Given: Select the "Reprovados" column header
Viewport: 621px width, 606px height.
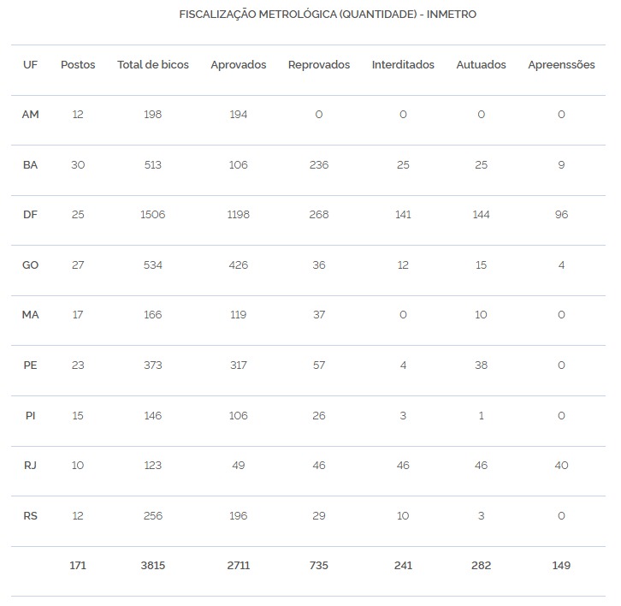Looking at the screenshot, I should pos(319,65).
